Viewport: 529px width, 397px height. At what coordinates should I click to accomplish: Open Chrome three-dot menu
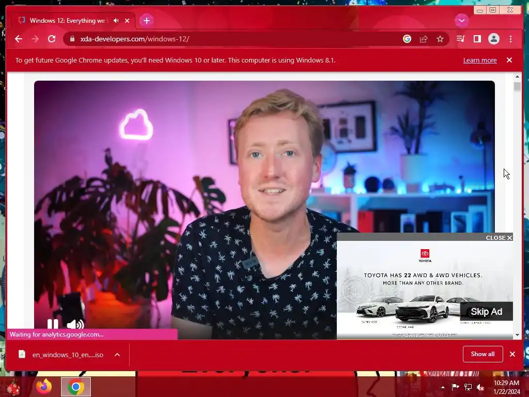click(x=510, y=39)
